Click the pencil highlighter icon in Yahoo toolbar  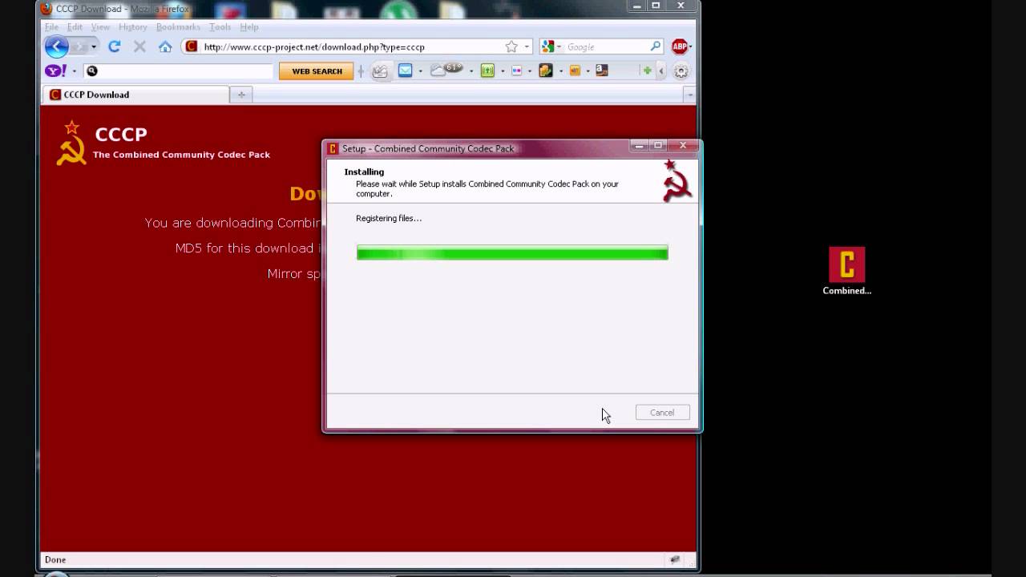tap(380, 71)
